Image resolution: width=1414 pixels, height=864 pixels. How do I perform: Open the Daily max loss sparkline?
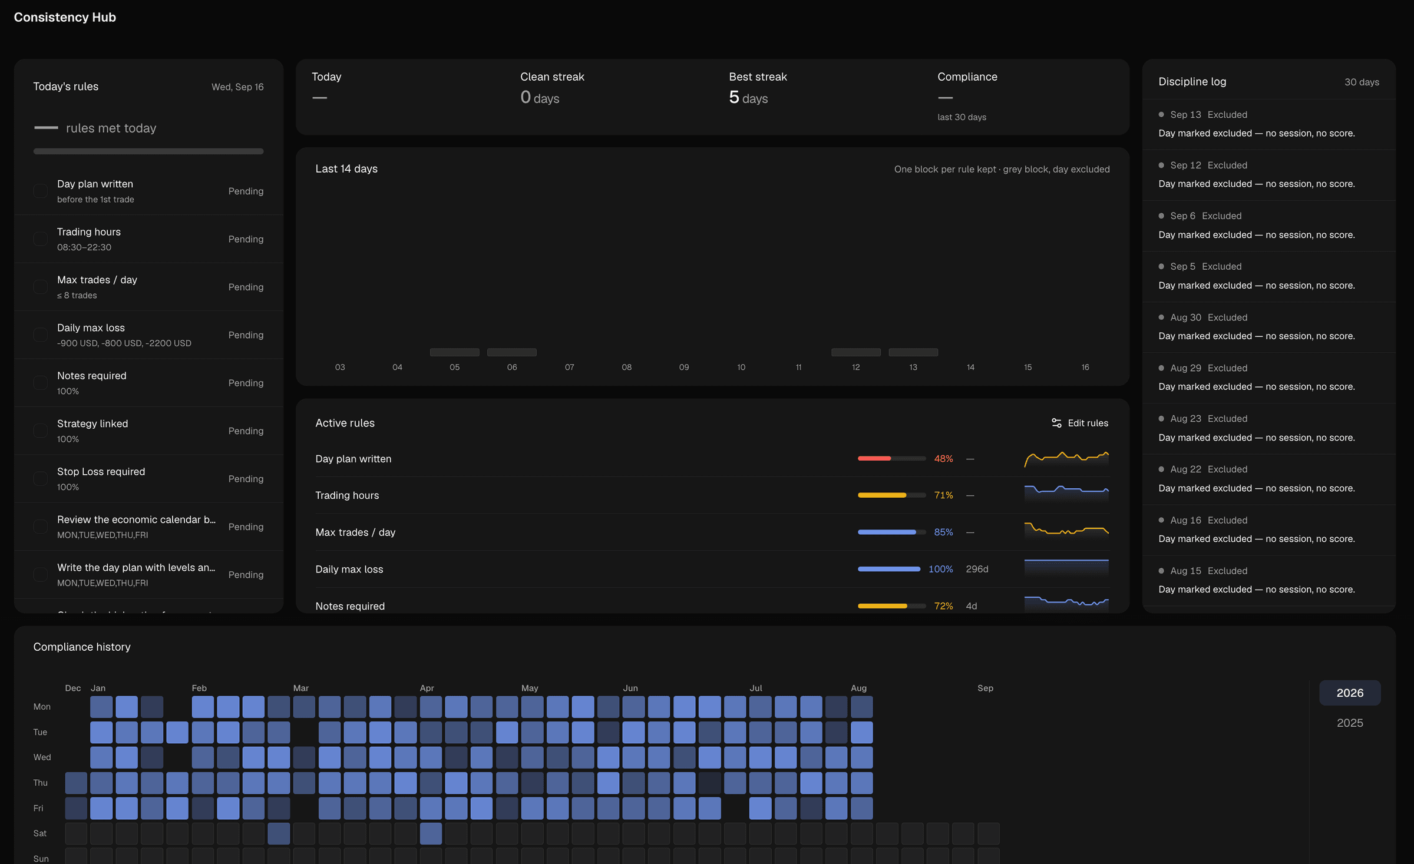click(x=1066, y=568)
